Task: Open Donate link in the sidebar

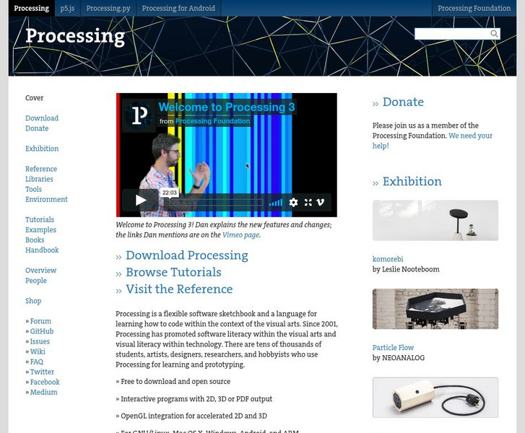Action: tap(37, 128)
